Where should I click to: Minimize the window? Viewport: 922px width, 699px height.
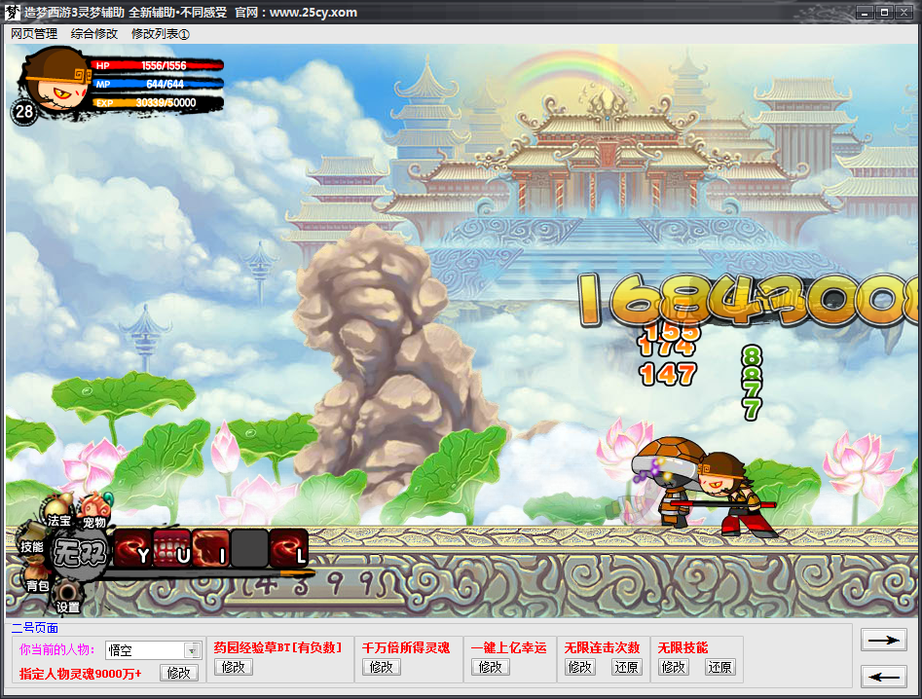click(x=865, y=13)
